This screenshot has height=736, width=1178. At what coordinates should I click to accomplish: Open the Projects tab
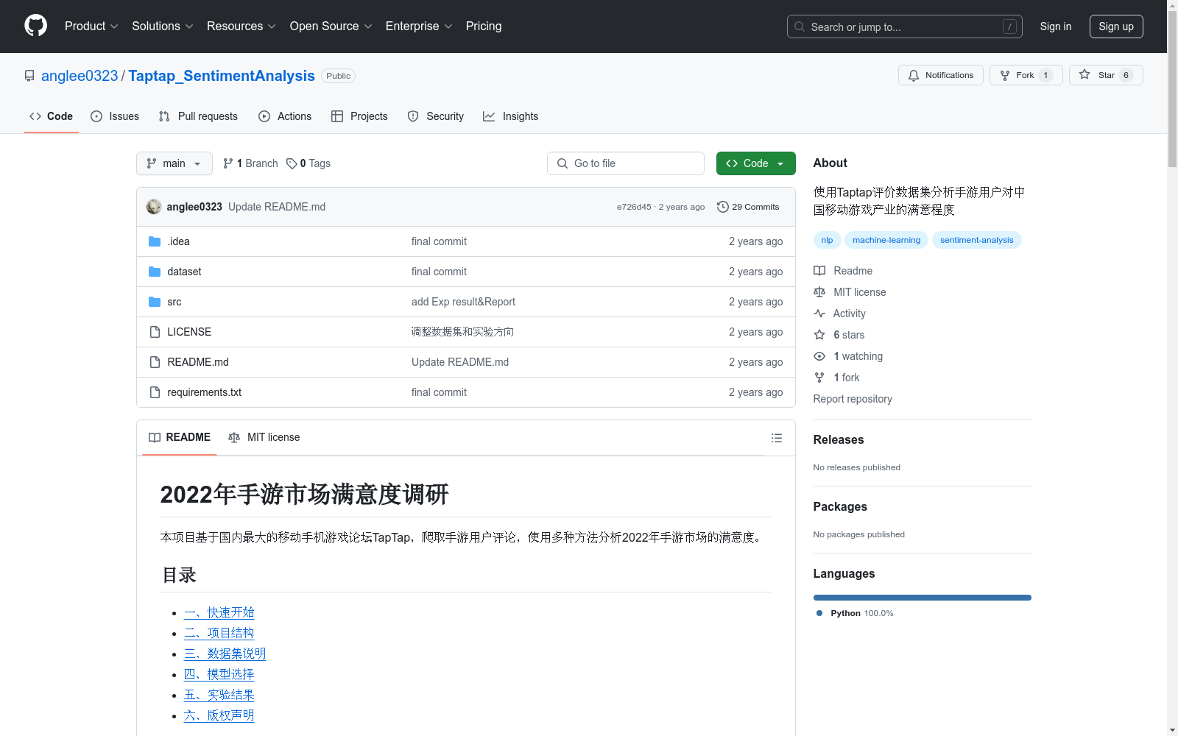359,116
